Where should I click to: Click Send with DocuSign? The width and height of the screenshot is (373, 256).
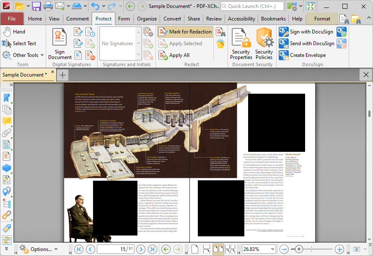tap(306, 44)
